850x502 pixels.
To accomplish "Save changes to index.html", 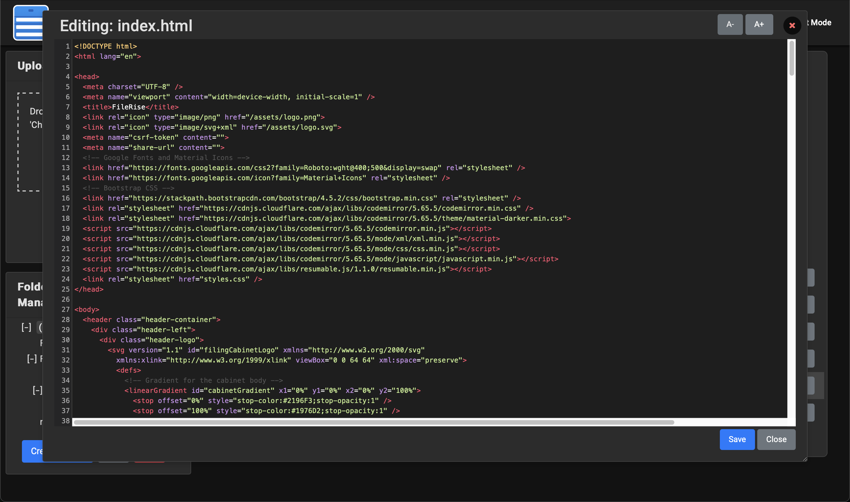I will coord(737,439).
